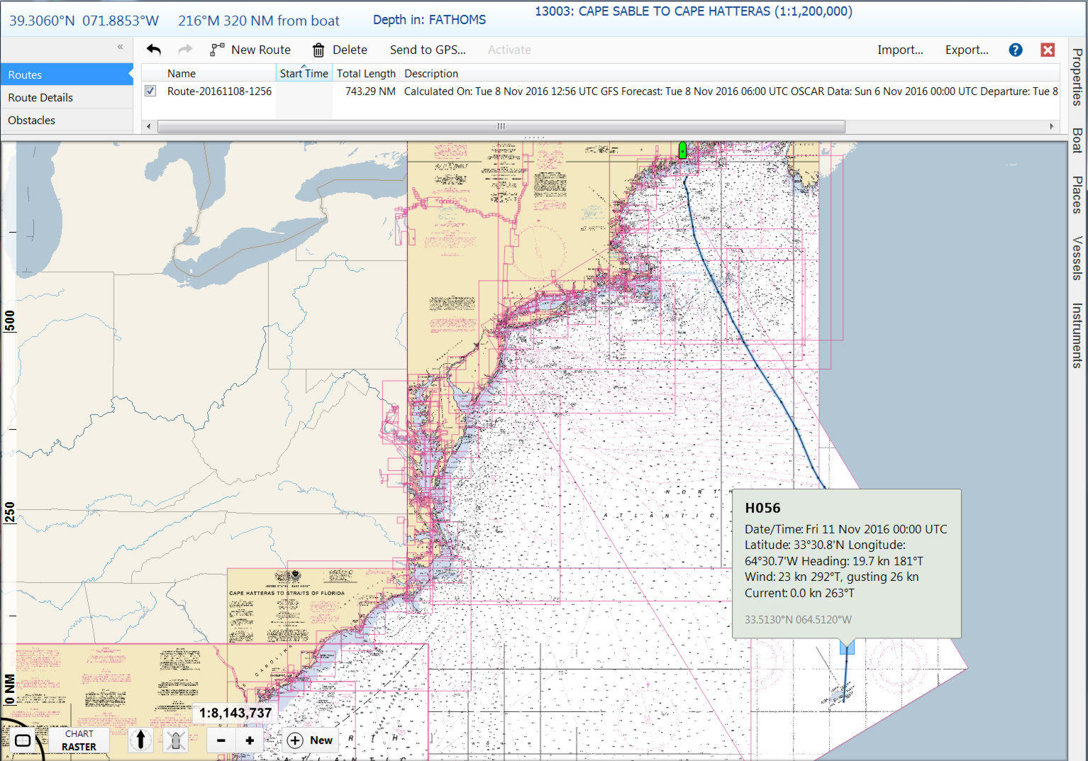
Task: Click the chart title 13003 Cape Sable
Action: coord(693,11)
